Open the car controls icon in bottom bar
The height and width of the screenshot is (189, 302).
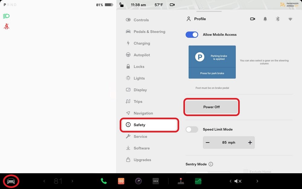coord(11,181)
